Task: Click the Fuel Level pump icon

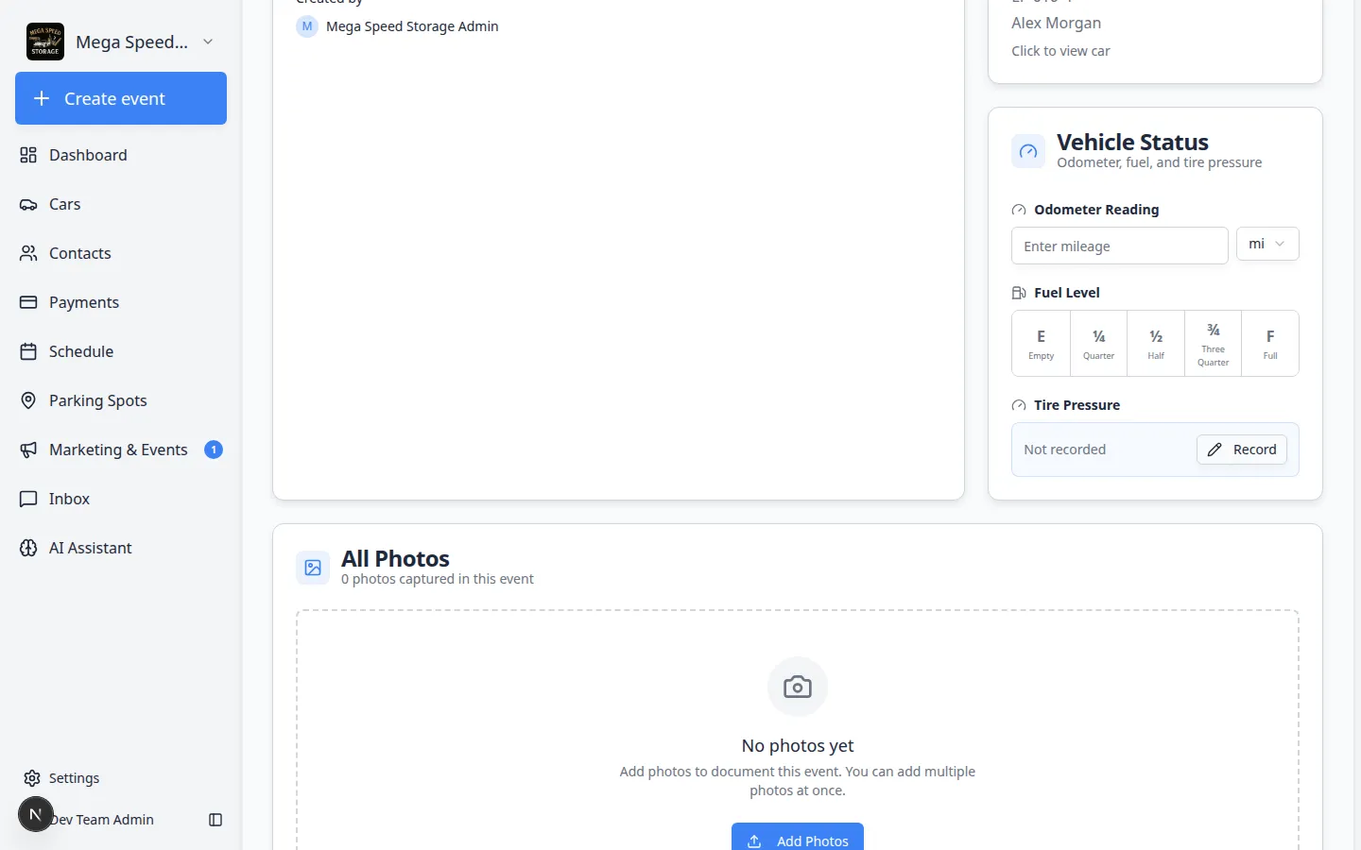Action: [x=1019, y=293]
